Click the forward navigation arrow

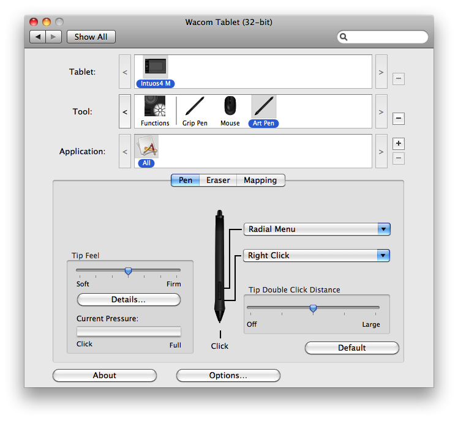click(x=53, y=37)
